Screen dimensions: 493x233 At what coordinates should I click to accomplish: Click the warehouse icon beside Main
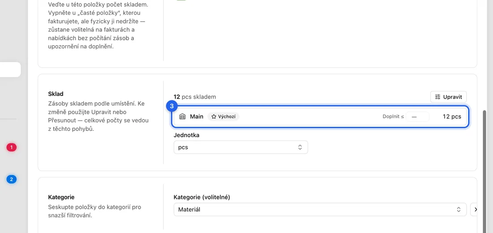tap(182, 116)
